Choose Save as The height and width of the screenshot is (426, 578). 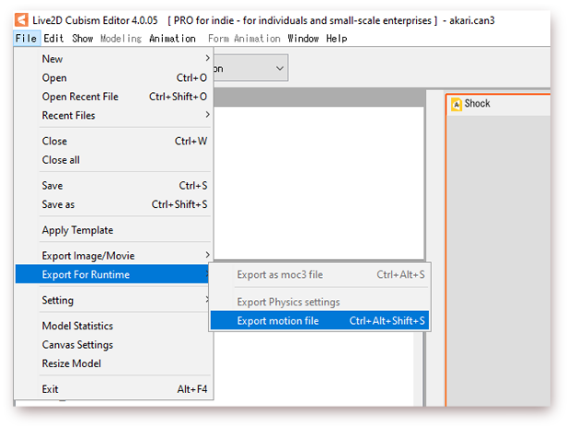point(113,204)
